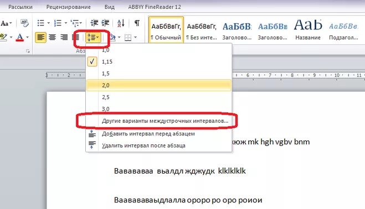Click Добавить интервал перед абзацем
Viewport: 365px width, 209px height.
159,134
